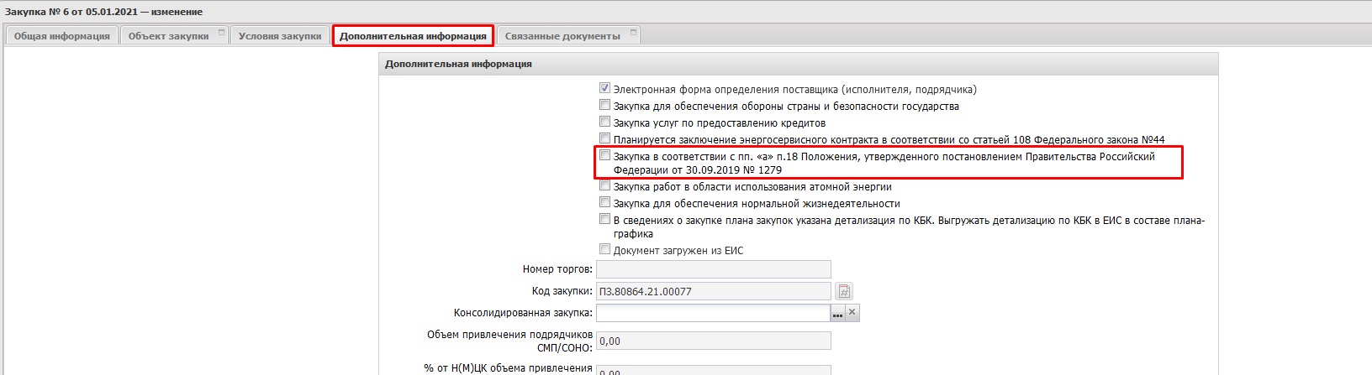Check the энергосервисного контракта checkbox
Viewport: 1372px width, 375px height.
coord(604,138)
